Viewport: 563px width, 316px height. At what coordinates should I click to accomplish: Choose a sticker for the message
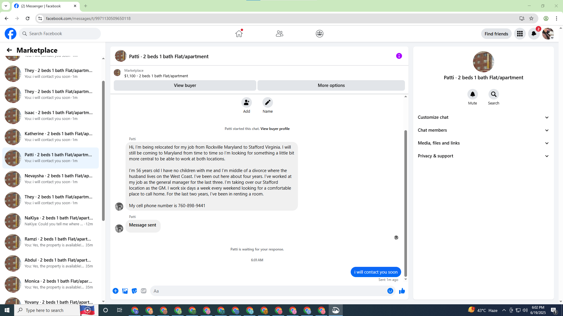[x=134, y=291]
